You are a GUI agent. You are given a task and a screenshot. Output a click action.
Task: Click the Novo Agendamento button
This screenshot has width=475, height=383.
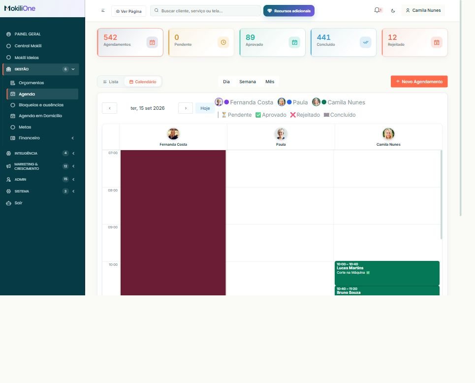(419, 82)
